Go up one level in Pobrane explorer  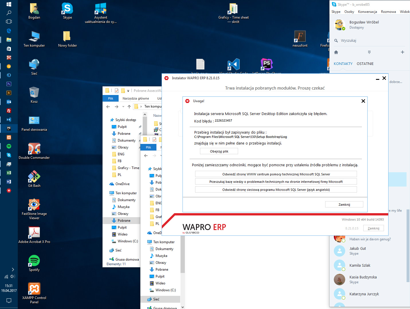(129, 106)
